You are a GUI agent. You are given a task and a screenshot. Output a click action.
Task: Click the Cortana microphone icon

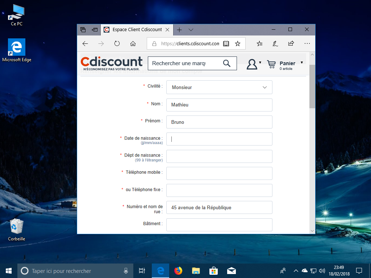click(126, 271)
